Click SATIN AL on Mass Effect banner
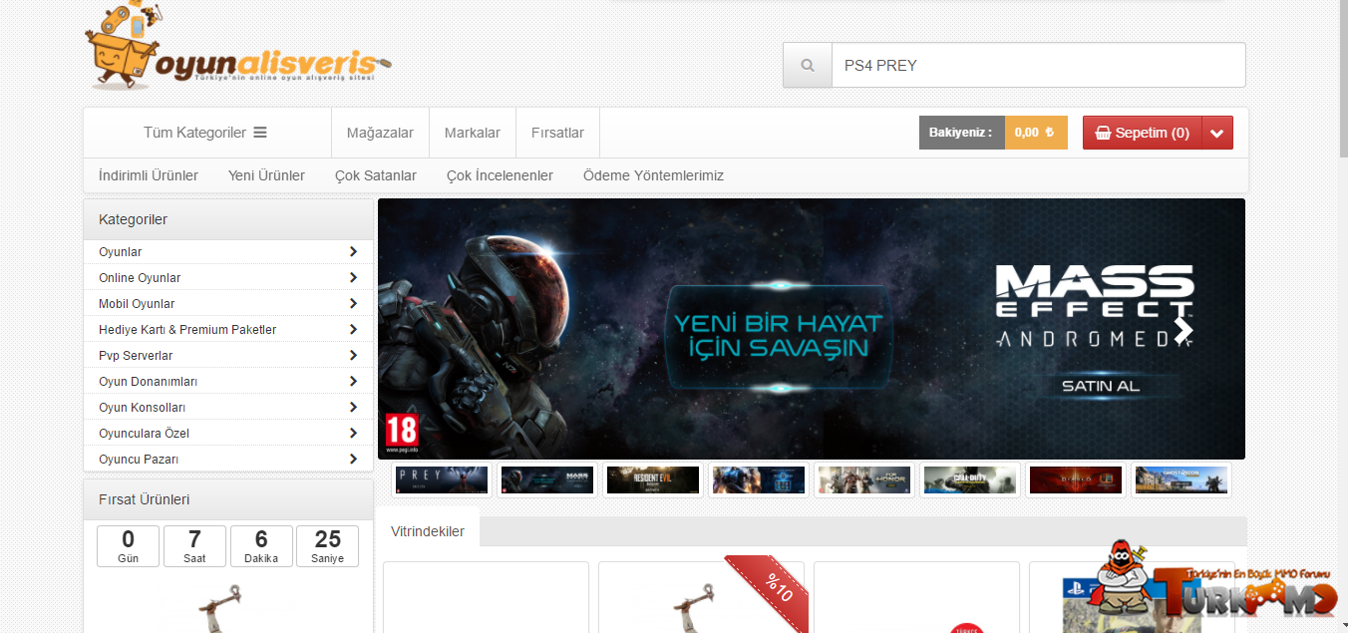This screenshot has height=633, width=1348. [1100, 386]
